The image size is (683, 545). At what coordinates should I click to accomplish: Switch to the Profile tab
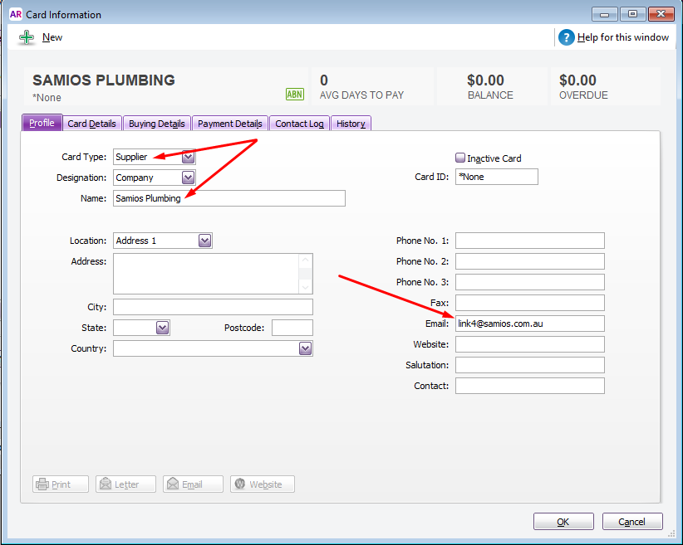(x=42, y=123)
